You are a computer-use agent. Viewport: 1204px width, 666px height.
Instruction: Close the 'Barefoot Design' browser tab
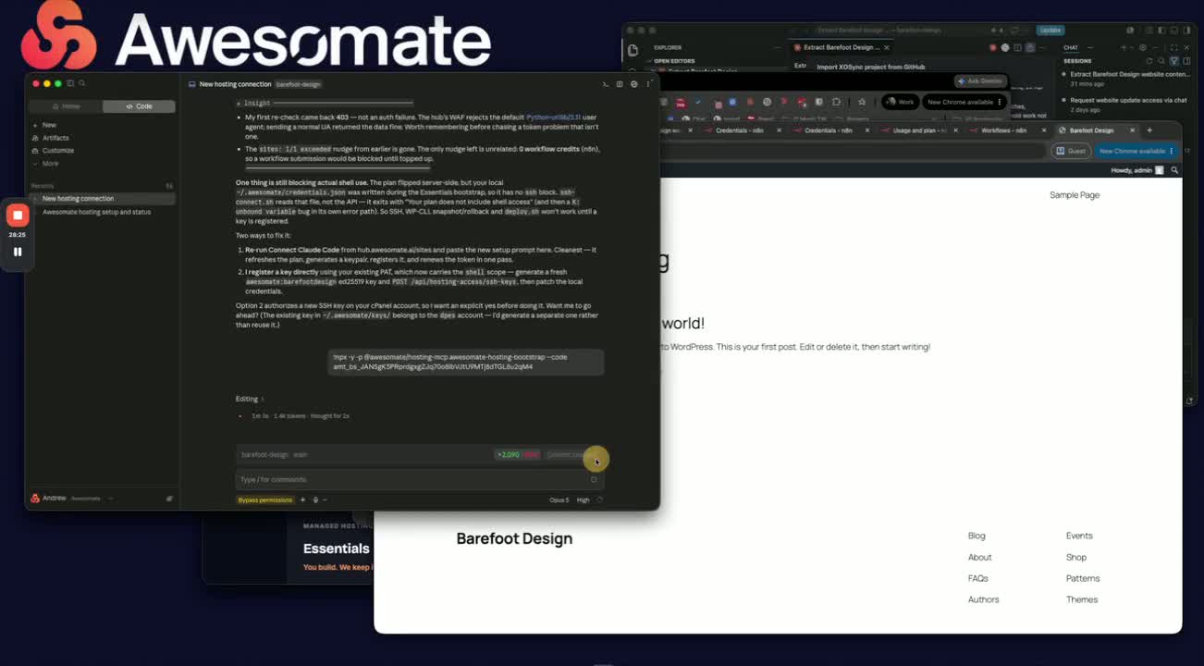coord(1134,130)
